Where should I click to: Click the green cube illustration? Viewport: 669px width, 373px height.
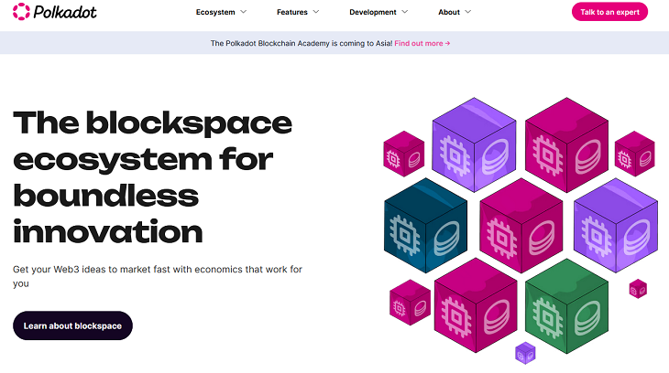(x=566, y=306)
